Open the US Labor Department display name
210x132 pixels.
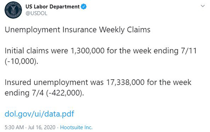click(x=52, y=7)
